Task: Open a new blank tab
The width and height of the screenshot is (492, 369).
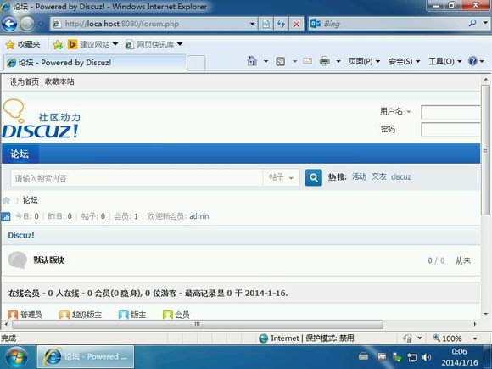Action: tap(196, 63)
